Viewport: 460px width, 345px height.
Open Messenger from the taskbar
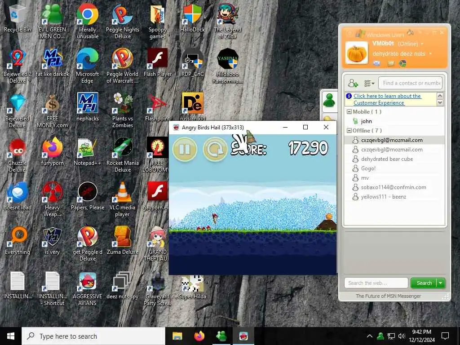(221, 336)
